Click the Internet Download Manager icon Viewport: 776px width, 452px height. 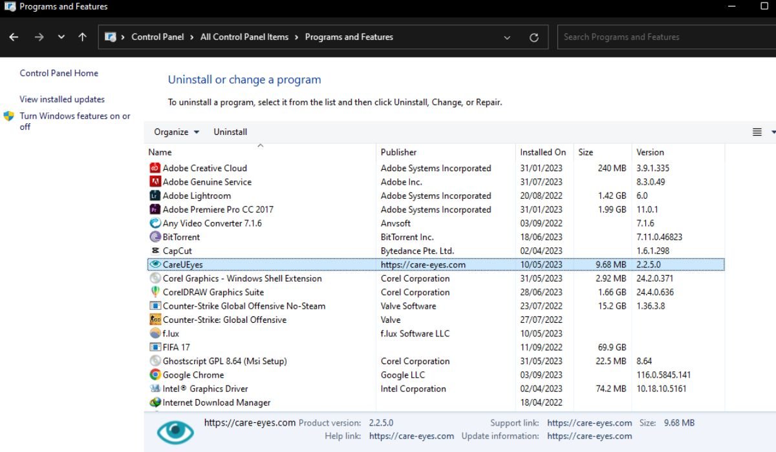155,402
